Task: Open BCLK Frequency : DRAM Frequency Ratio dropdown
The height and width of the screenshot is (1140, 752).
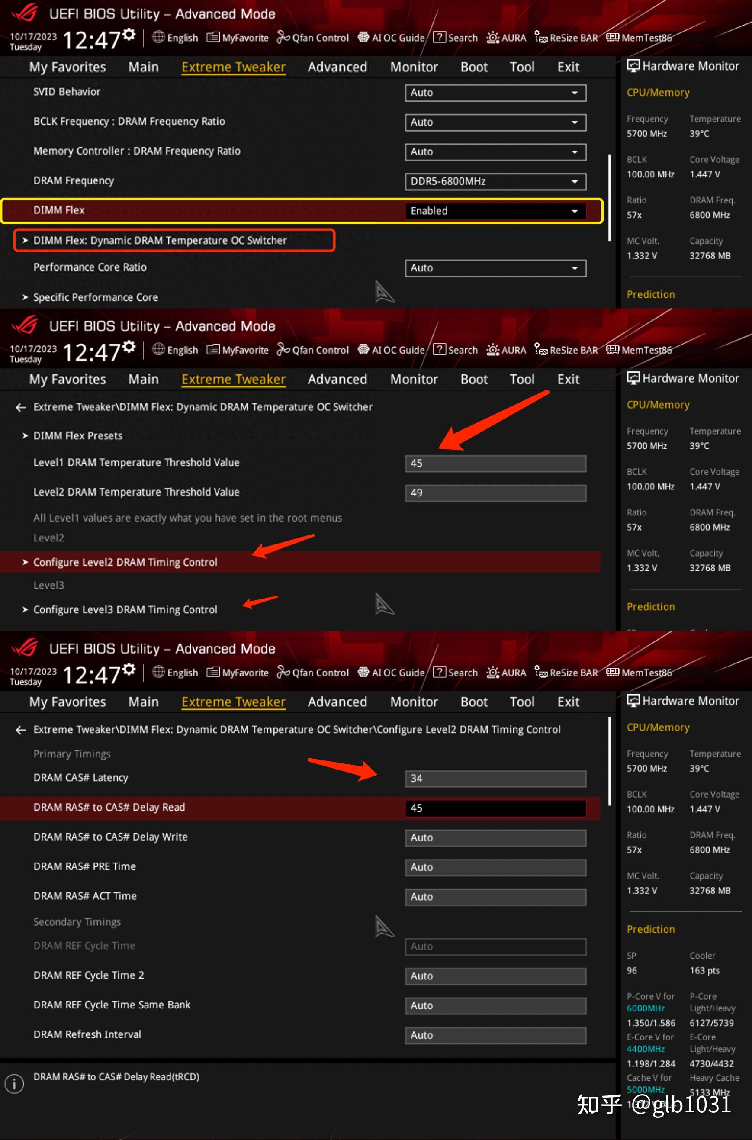Action: (x=495, y=122)
